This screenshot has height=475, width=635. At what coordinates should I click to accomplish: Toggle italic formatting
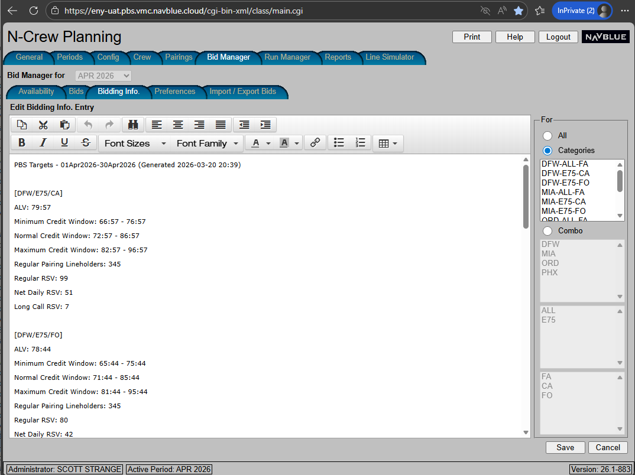[x=43, y=143]
